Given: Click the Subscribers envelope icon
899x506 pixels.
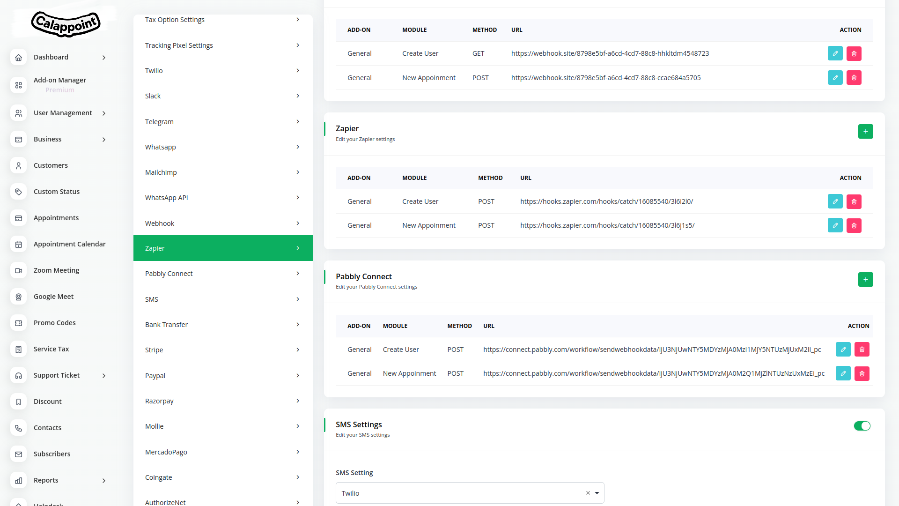Looking at the screenshot, I should [x=18, y=454].
